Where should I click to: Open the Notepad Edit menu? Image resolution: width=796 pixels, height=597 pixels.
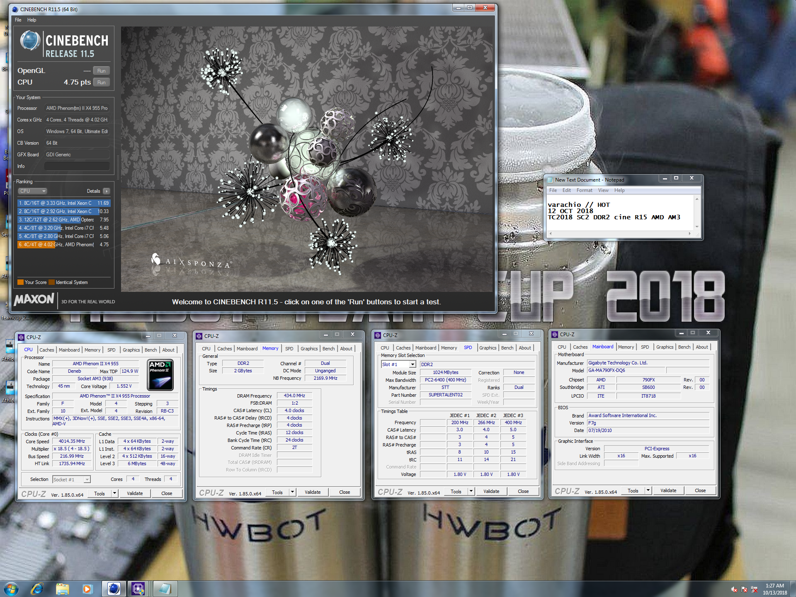pos(566,190)
